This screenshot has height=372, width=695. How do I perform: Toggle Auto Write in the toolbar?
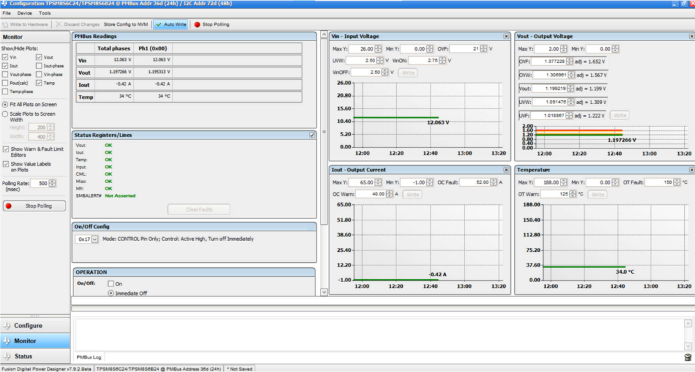point(171,24)
